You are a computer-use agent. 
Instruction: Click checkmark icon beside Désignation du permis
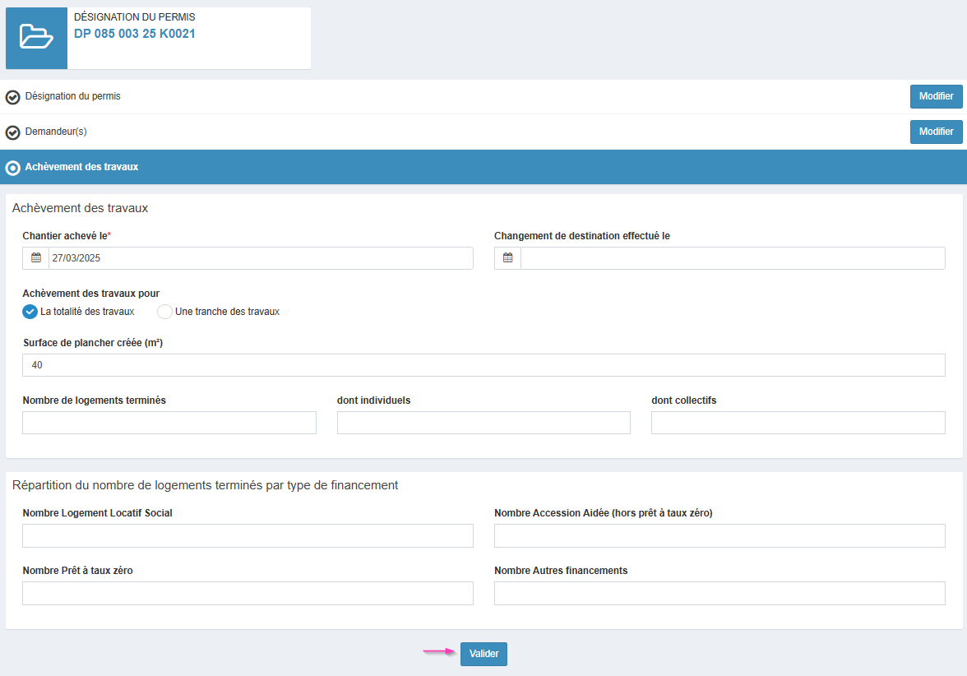[x=13, y=98]
